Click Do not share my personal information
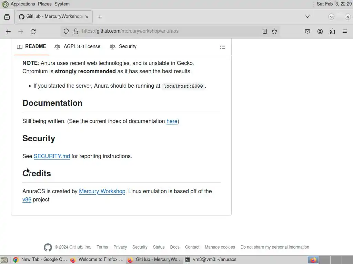The image size is (353, 264). 275,247
